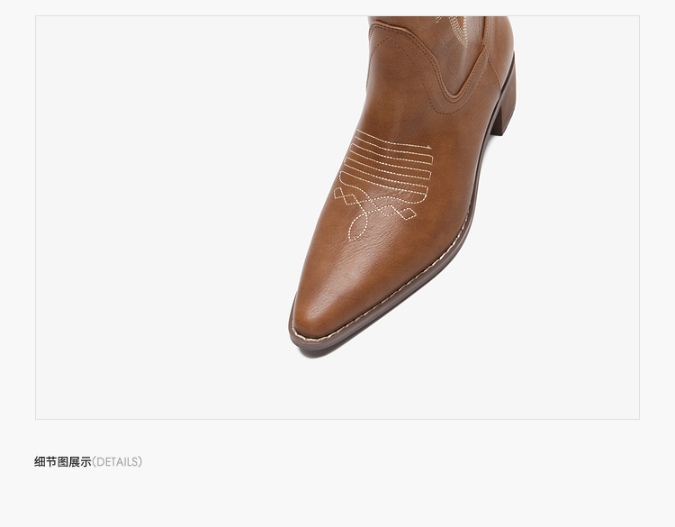
Task: Click the arrow-tip stitch ending the top line
Action: point(427,148)
